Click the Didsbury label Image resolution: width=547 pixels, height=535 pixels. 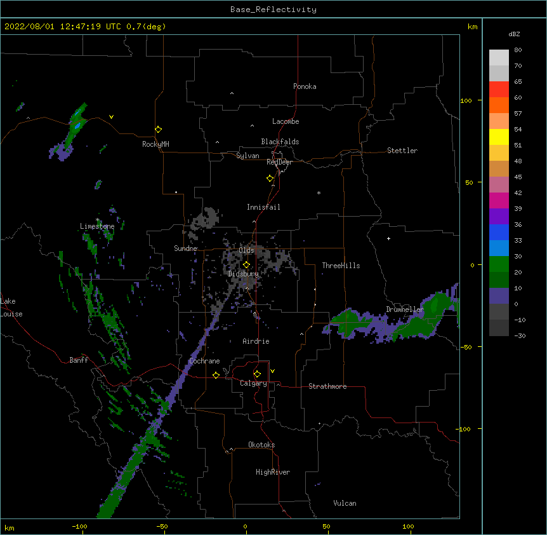pyautogui.click(x=244, y=274)
